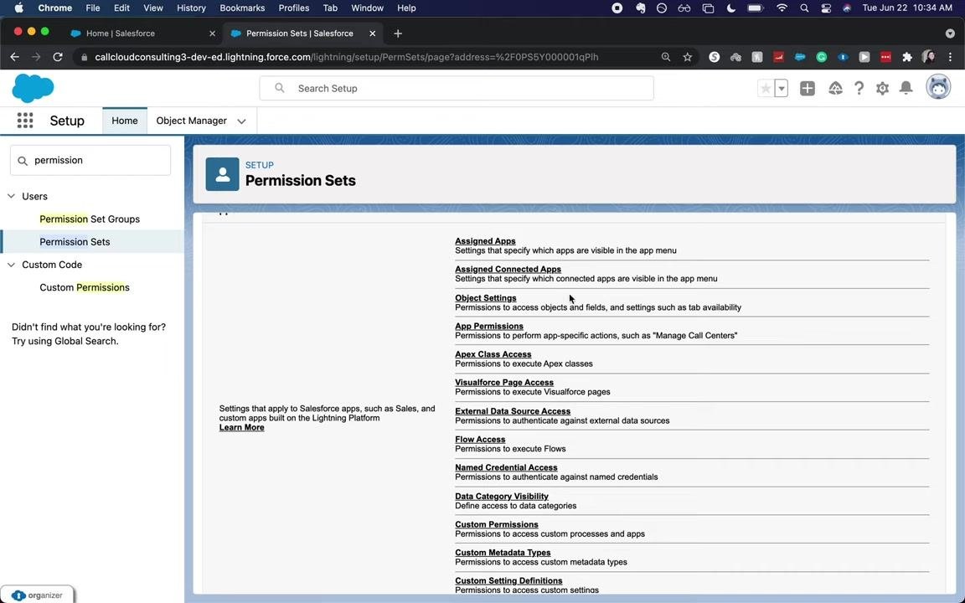The height and width of the screenshot is (603, 965).
Task: Open the Custom Metadata Types link
Action: point(503,553)
